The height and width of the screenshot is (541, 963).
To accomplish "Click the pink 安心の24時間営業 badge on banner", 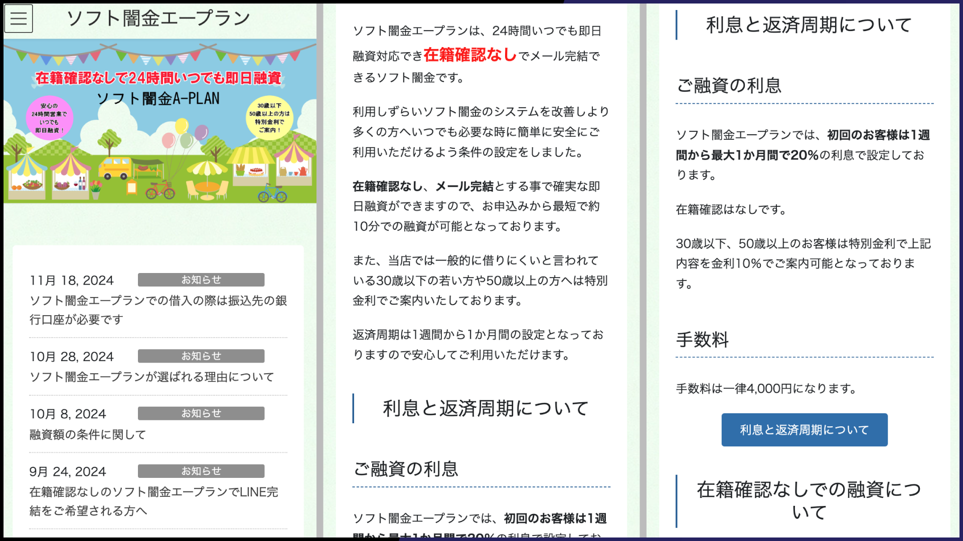I will 50,118.
